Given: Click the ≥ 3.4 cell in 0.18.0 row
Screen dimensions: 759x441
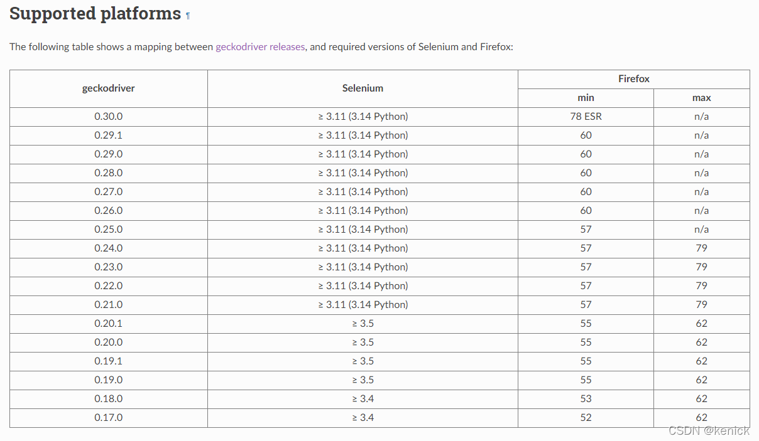Looking at the screenshot, I should 363,399.
